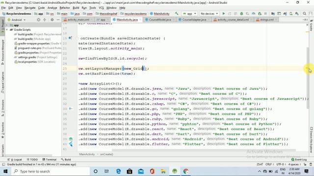Click the override gutter icon beside onCreate

coord(70,38)
